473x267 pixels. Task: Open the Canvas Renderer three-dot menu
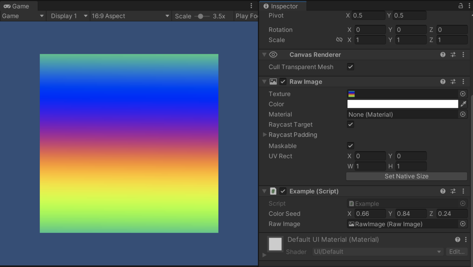463,54
